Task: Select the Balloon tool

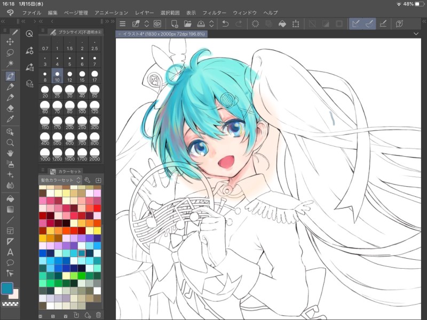Action: tap(10, 263)
